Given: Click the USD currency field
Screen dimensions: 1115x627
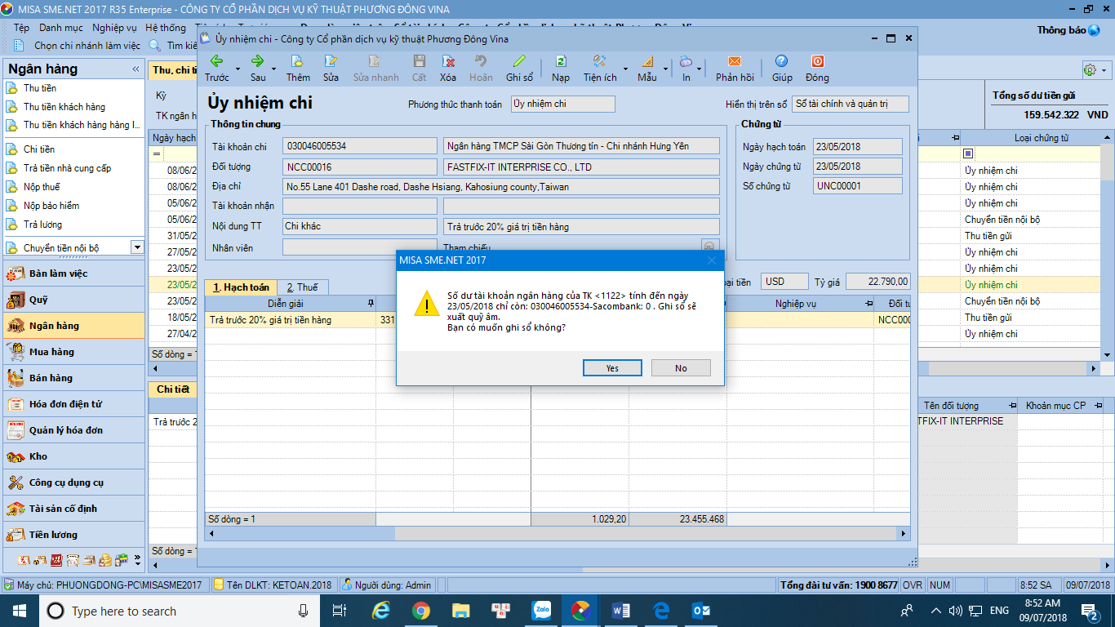Looking at the screenshot, I should (x=784, y=282).
